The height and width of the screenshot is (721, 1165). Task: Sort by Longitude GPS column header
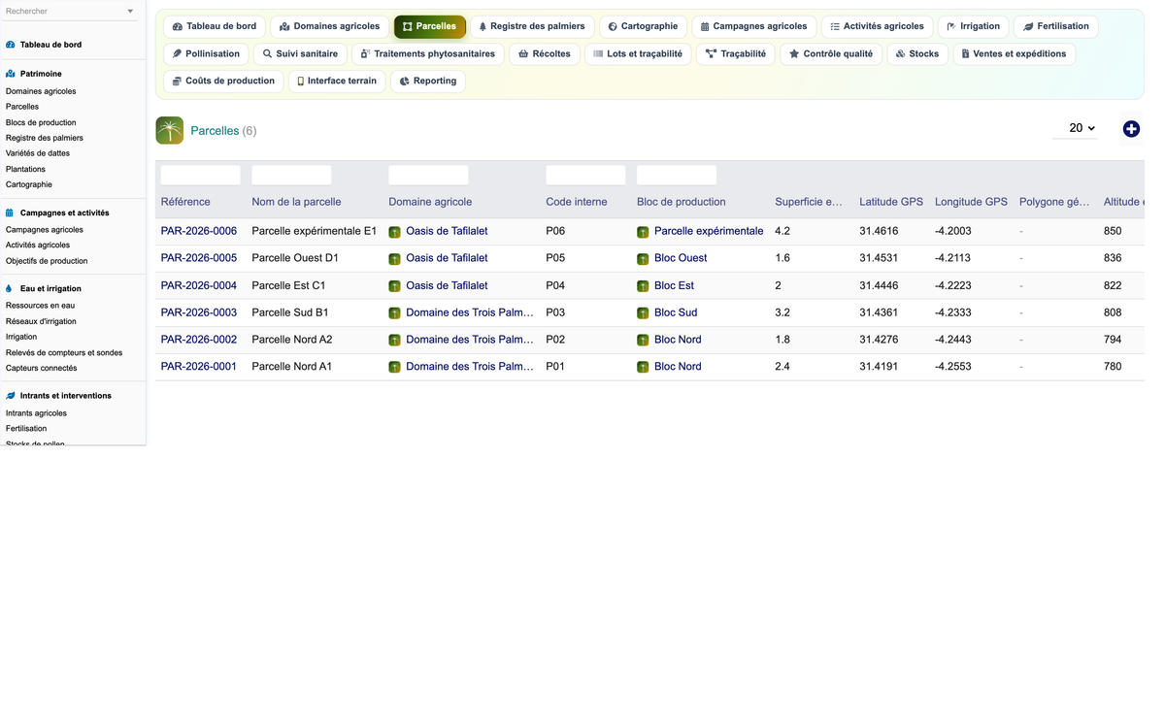[971, 202]
